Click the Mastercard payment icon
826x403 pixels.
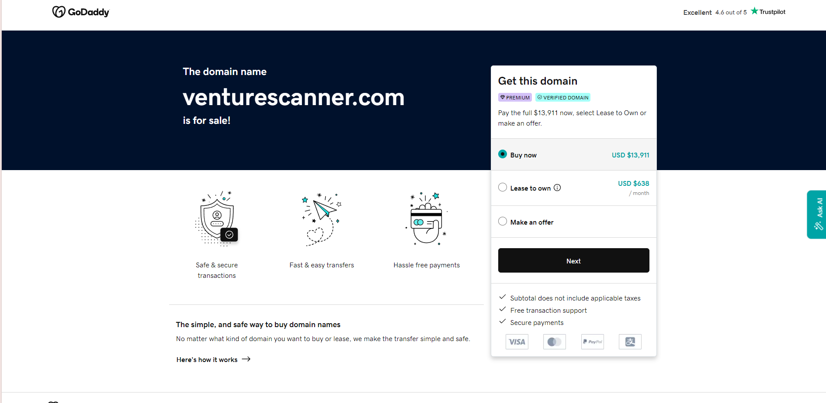tap(554, 342)
